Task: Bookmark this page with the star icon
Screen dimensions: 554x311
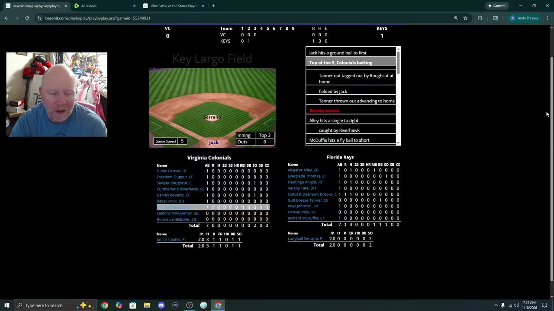Action: (x=465, y=18)
